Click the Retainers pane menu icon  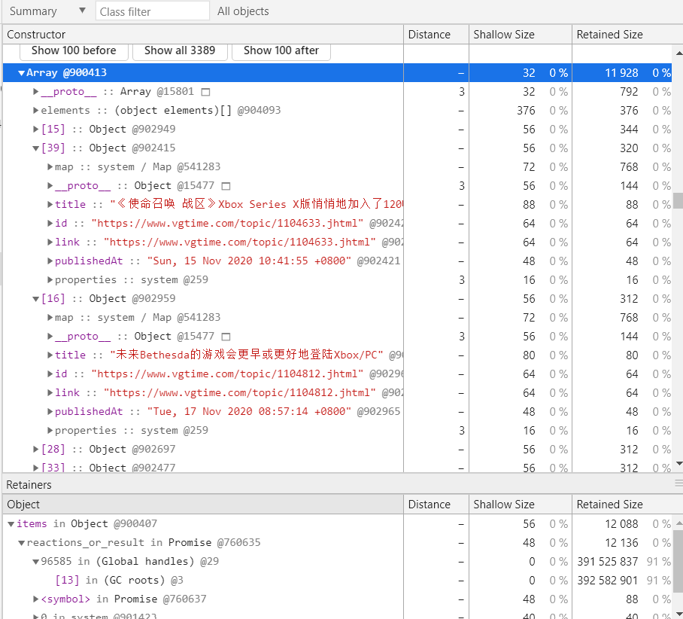(x=678, y=483)
